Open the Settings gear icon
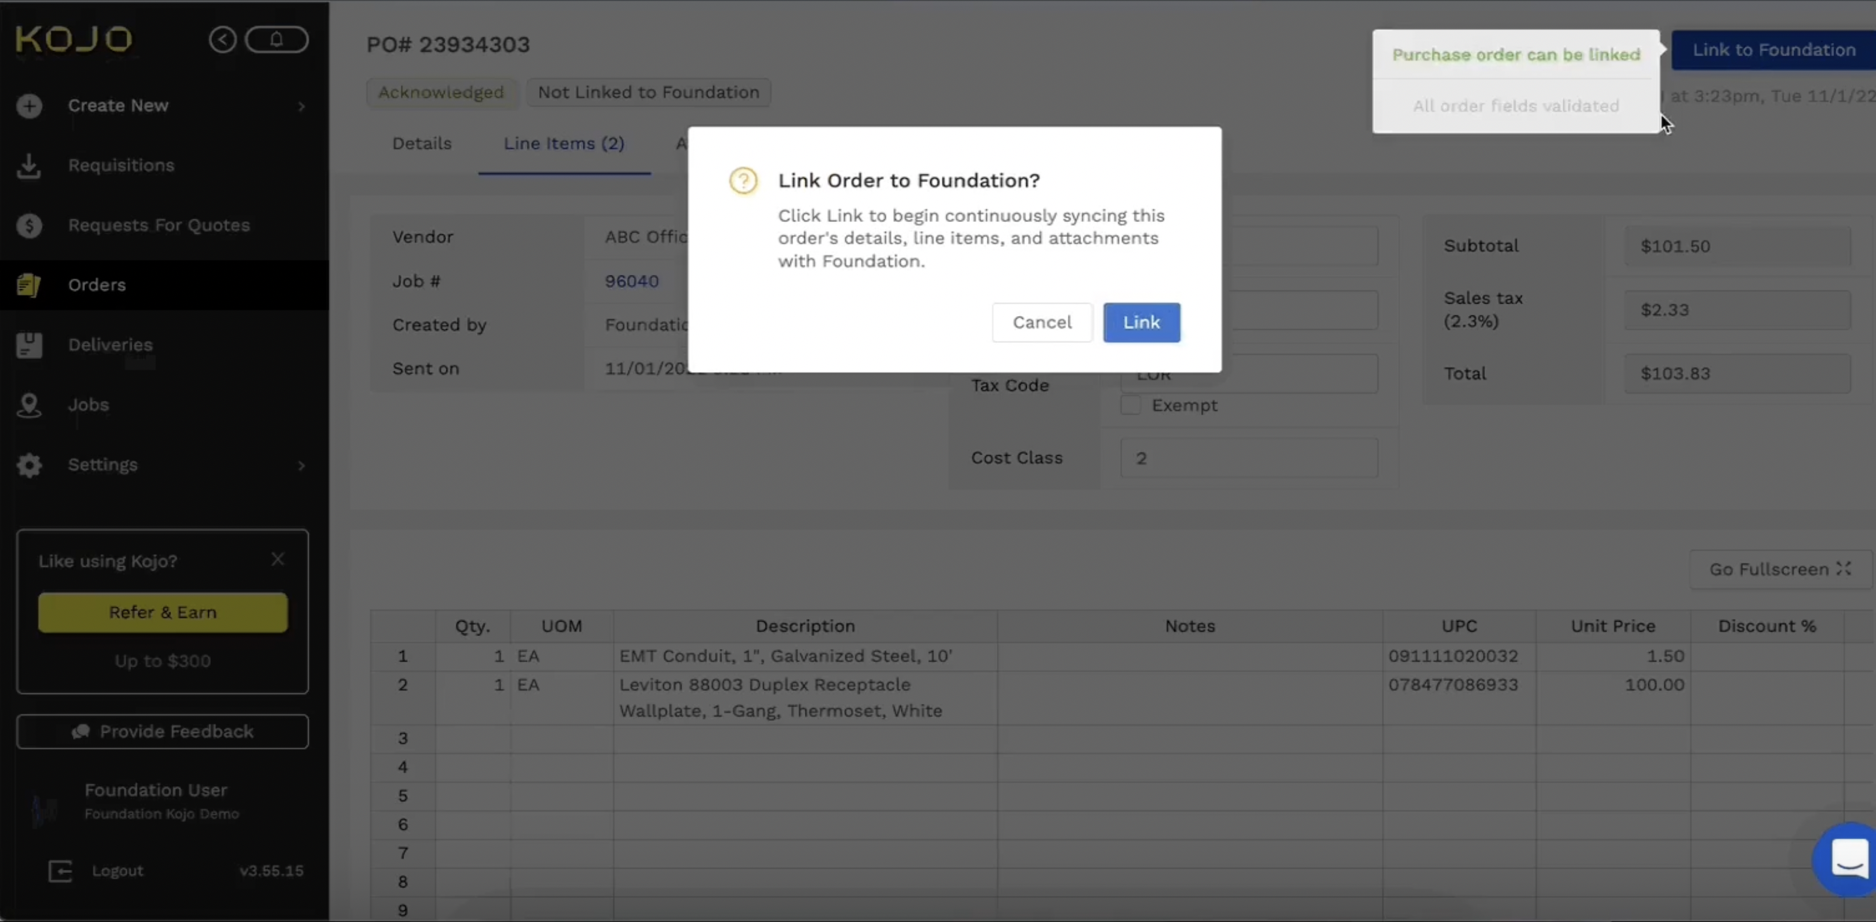1876x922 pixels. (29, 465)
